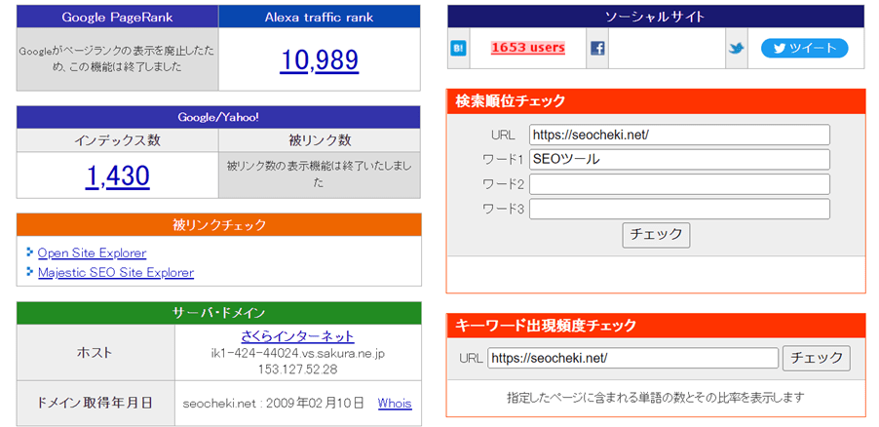This screenshot has height=427, width=879.
Task: Click the Open Site Explorer bullet arrow
Action: 29,252
